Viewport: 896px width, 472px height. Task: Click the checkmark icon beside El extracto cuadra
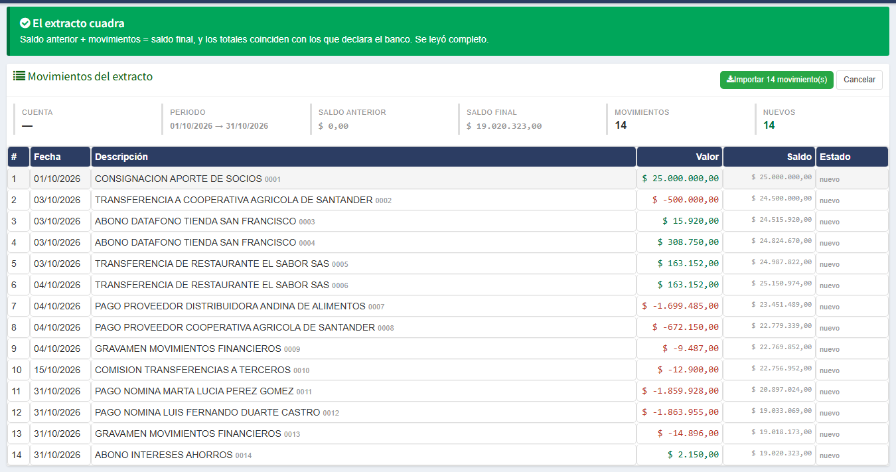(x=25, y=23)
